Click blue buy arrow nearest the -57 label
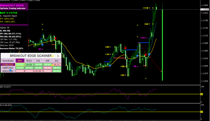 click(x=42, y=45)
